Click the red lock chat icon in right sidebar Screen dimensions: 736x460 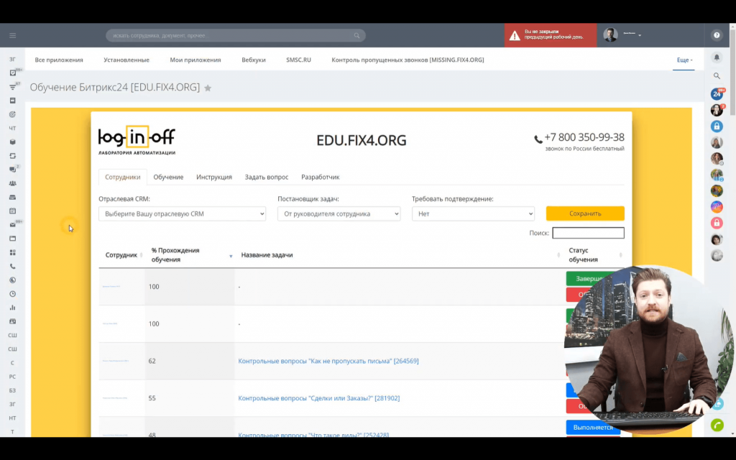(x=717, y=223)
